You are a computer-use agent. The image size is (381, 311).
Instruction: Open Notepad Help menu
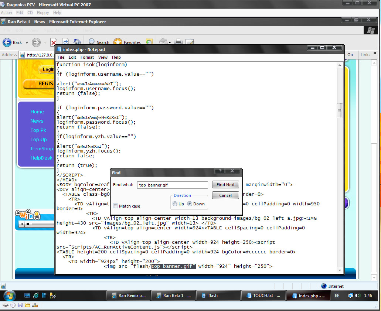[116, 57]
